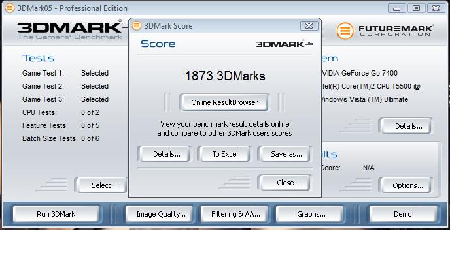The image size is (450, 261).
Task: Maximize the 3DMark05 main window
Action: tap(416, 8)
